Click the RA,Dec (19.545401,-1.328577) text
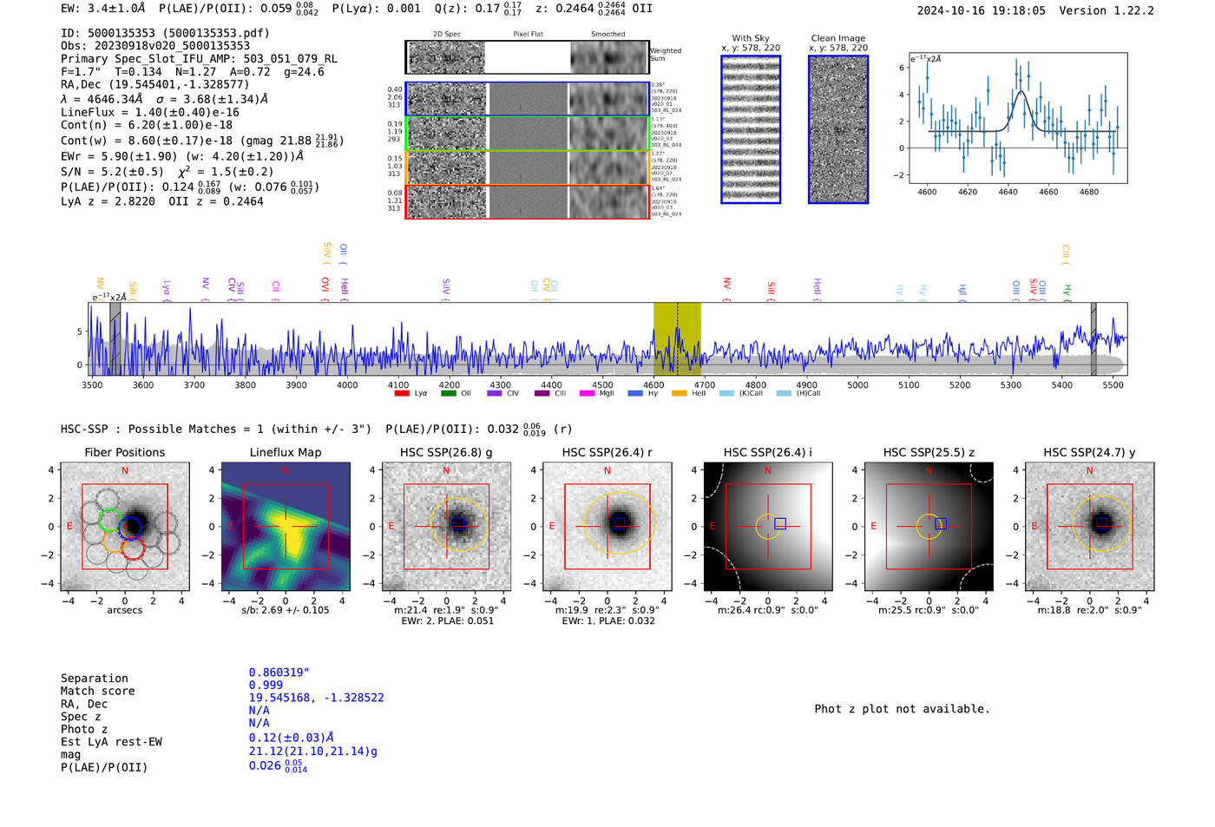 click(x=154, y=84)
